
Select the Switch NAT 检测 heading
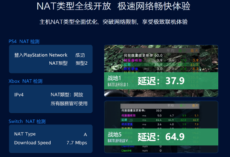[27, 122]
